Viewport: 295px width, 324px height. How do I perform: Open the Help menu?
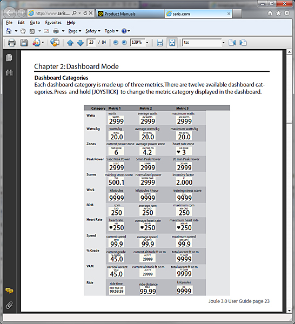71,23
